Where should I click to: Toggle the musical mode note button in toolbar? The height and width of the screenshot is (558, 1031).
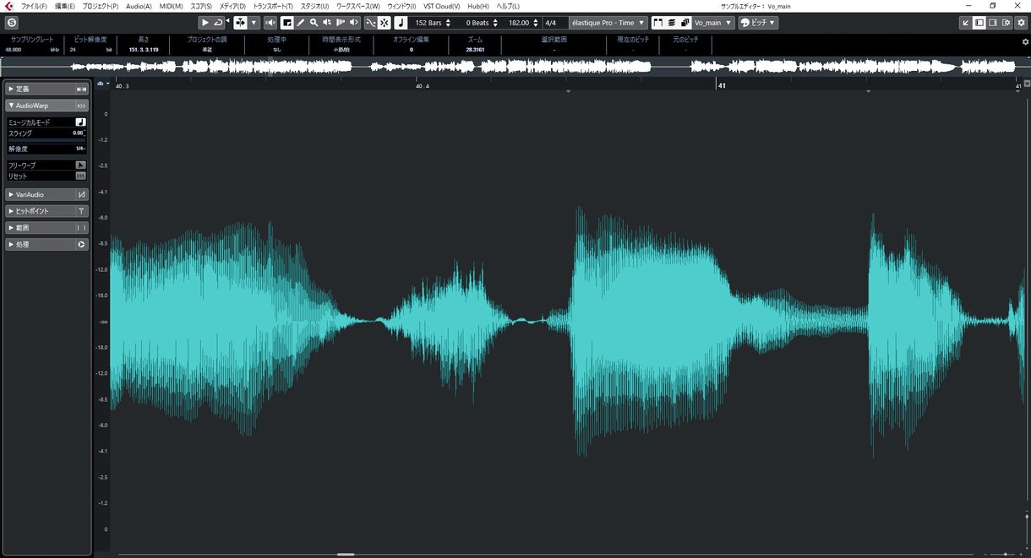pos(401,23)
